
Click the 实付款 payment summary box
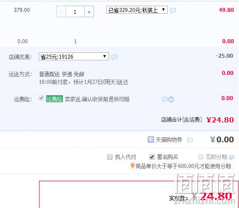point(139,194)
